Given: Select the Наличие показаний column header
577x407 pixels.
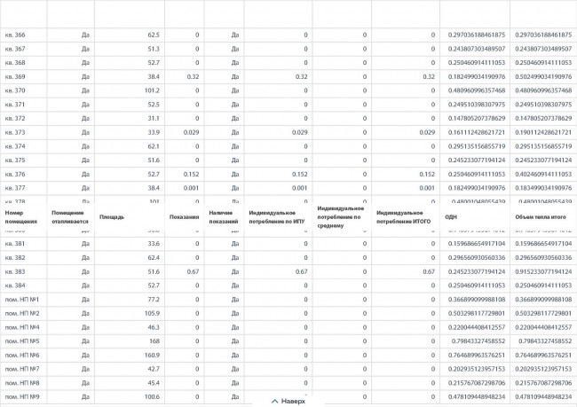Looking at the screenshot, I should (224, 217).
